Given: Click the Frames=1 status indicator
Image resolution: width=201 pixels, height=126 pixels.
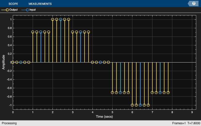Looking at the screenshot, I should pos(179,123).
